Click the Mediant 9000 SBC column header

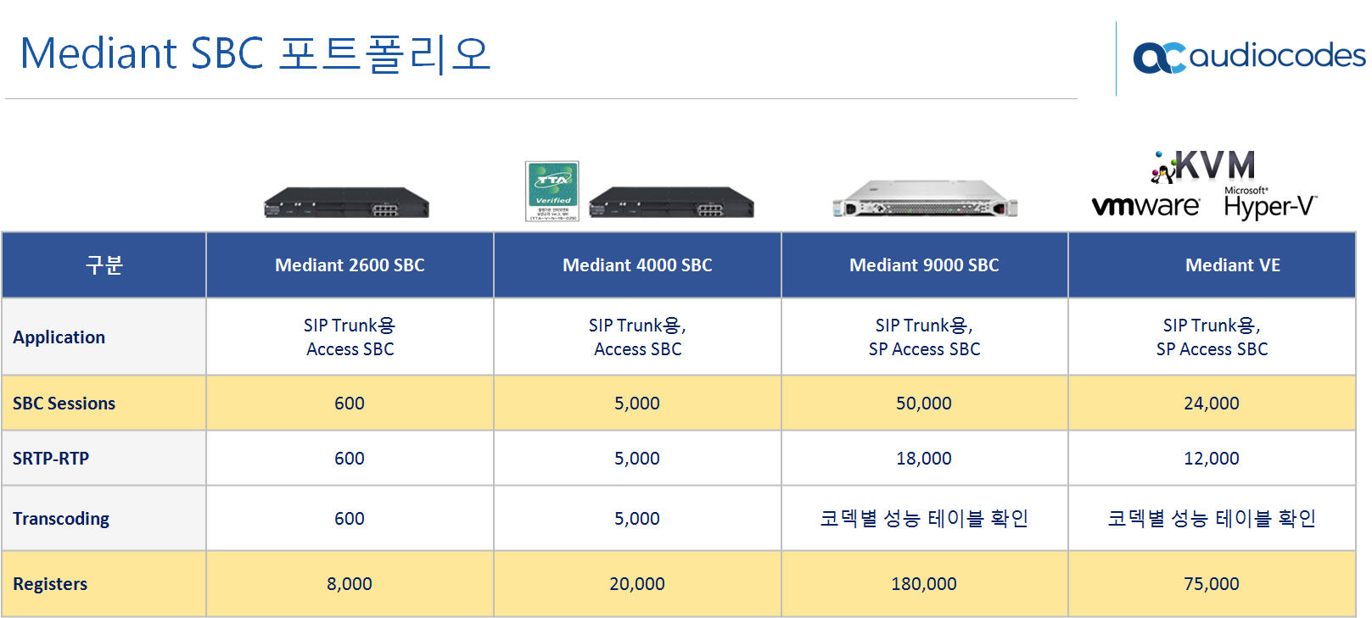[924, 265]
